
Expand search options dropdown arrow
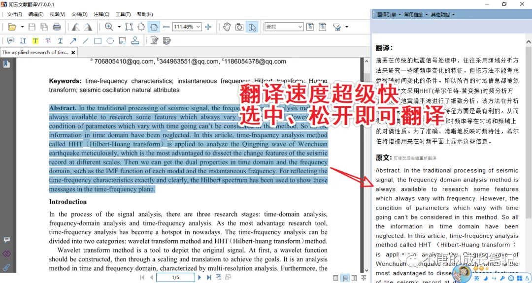click(x=347, y=27)
